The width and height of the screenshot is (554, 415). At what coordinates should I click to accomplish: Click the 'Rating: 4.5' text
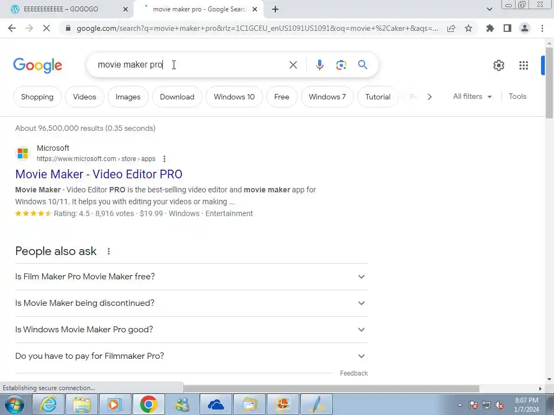72,213
